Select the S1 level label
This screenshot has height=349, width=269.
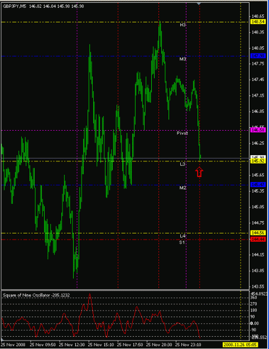pos(182,242)
